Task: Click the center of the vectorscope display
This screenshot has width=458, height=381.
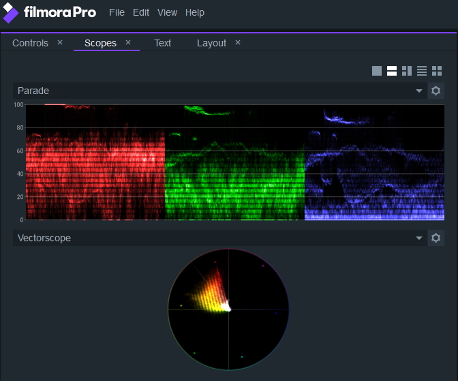Action: click(x=228, y=309)
